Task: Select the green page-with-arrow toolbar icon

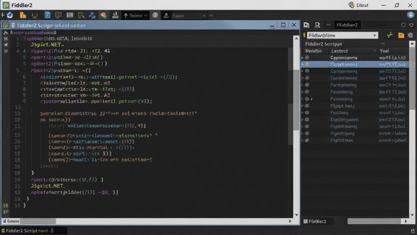Action: (81, 16)
